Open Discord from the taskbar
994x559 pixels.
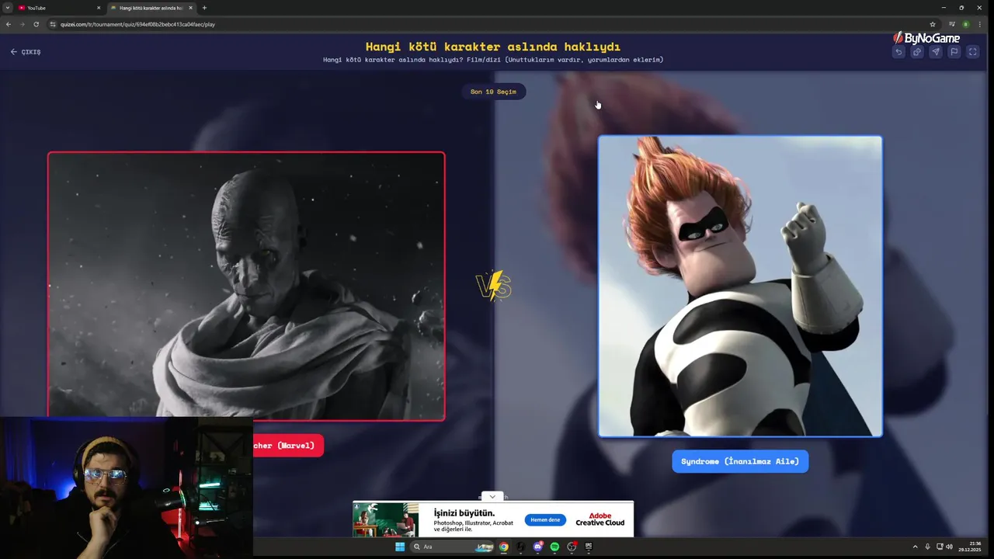[x=538, y=547]
